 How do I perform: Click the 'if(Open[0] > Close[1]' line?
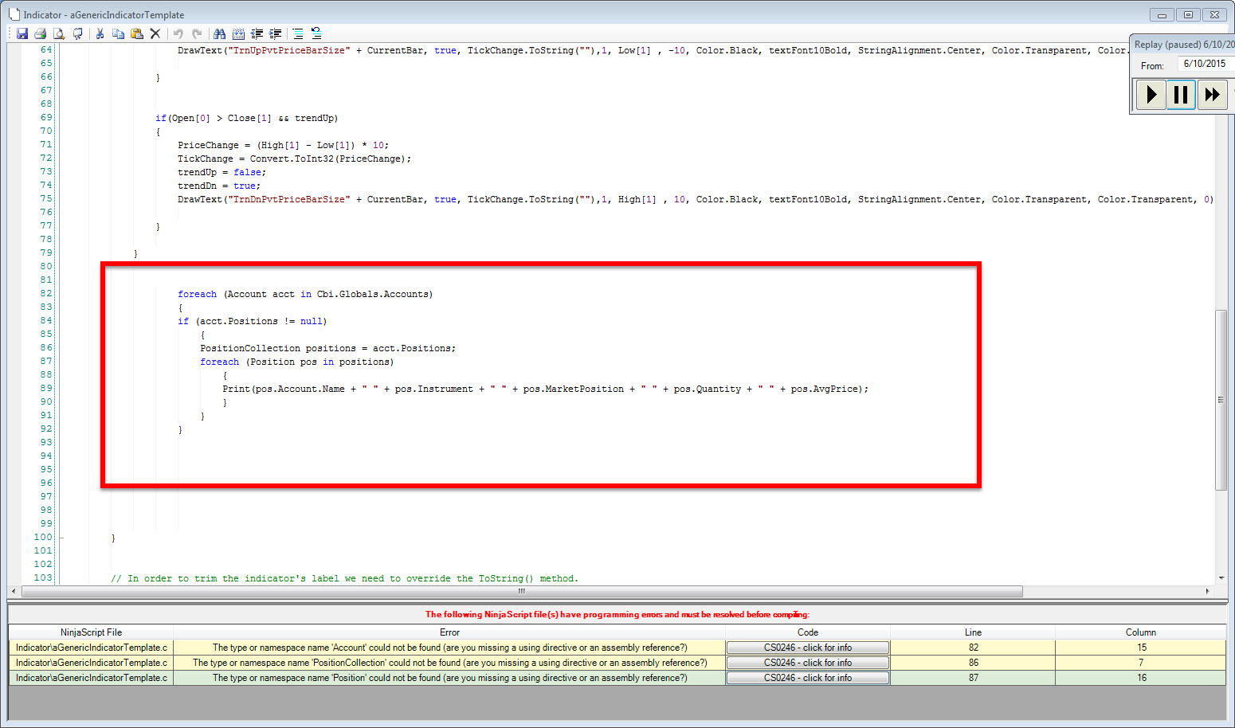(x=247, y=119)
